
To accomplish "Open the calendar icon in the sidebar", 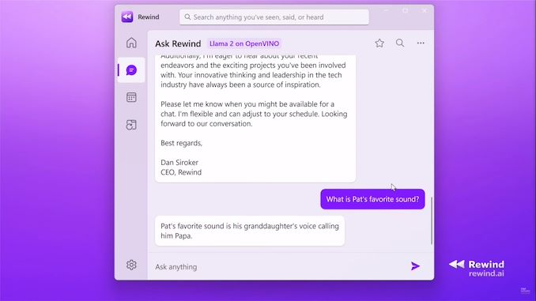I will coord(131,97).
